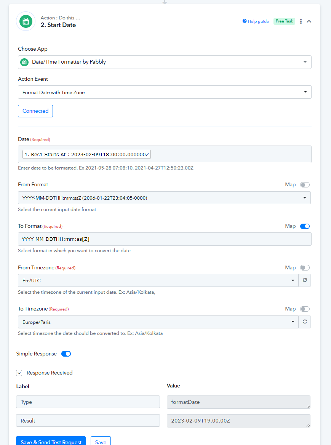Open the Choose App dropdown

165,62
